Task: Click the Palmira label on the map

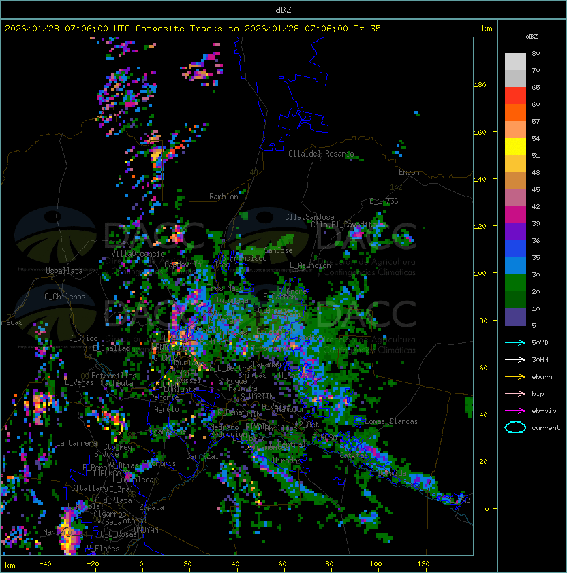Action: click(243, 388)
